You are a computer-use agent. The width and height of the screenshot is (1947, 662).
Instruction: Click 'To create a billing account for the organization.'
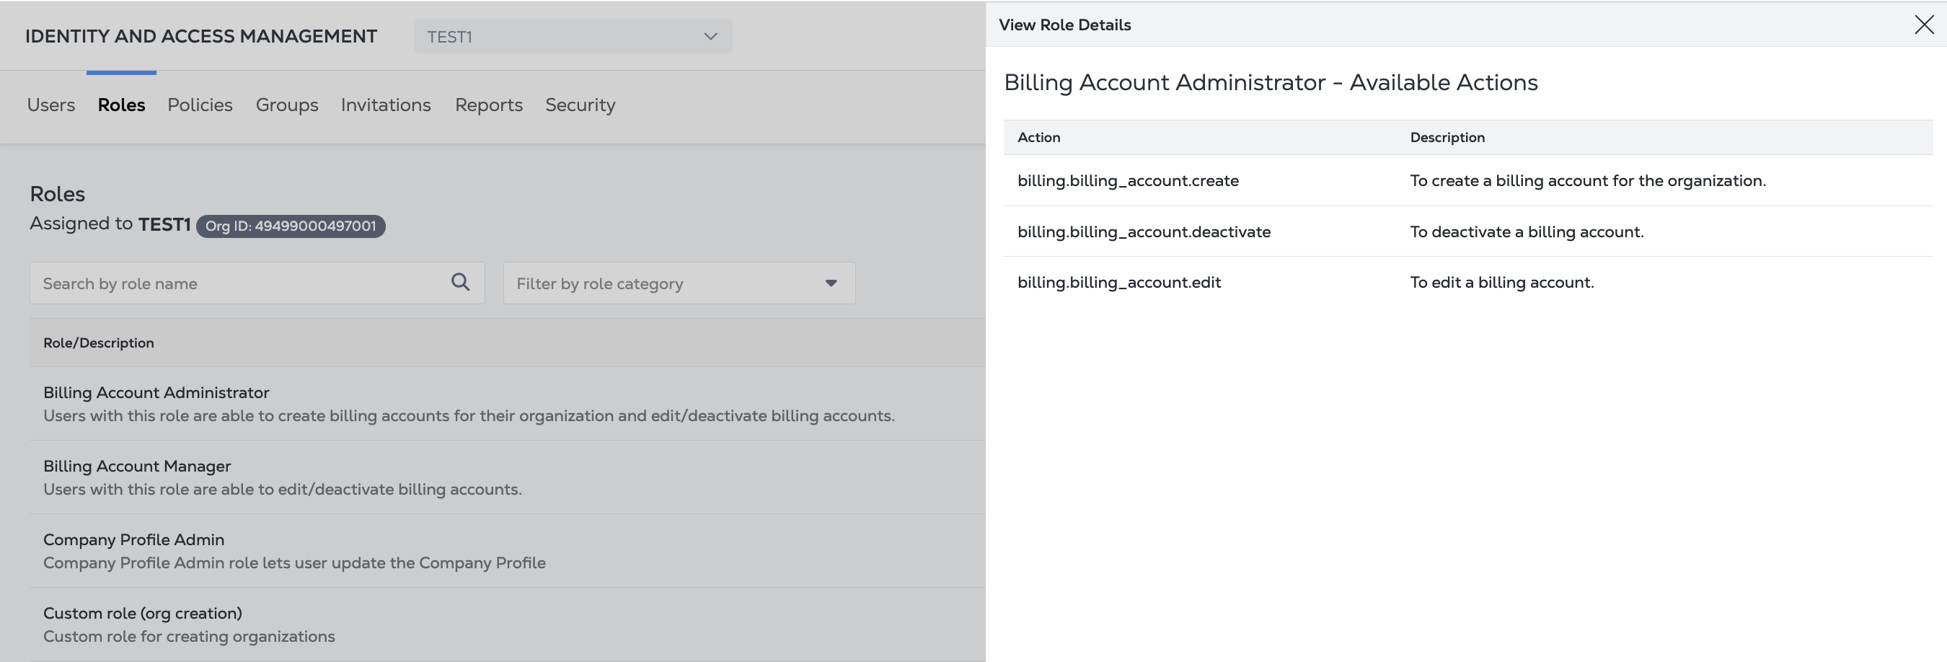[x=1588, y=180]
